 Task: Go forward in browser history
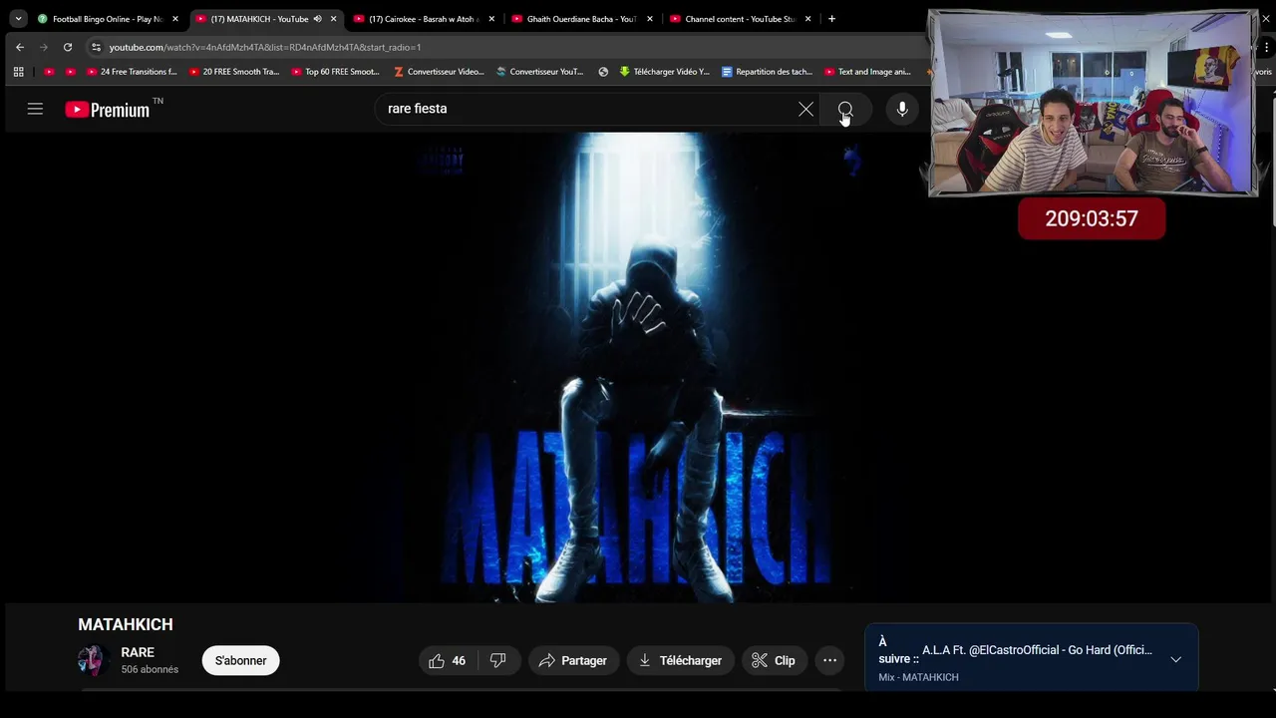43,47
